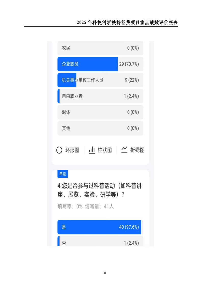
Task: Select the 否 answer row
Action: (100, 241)
